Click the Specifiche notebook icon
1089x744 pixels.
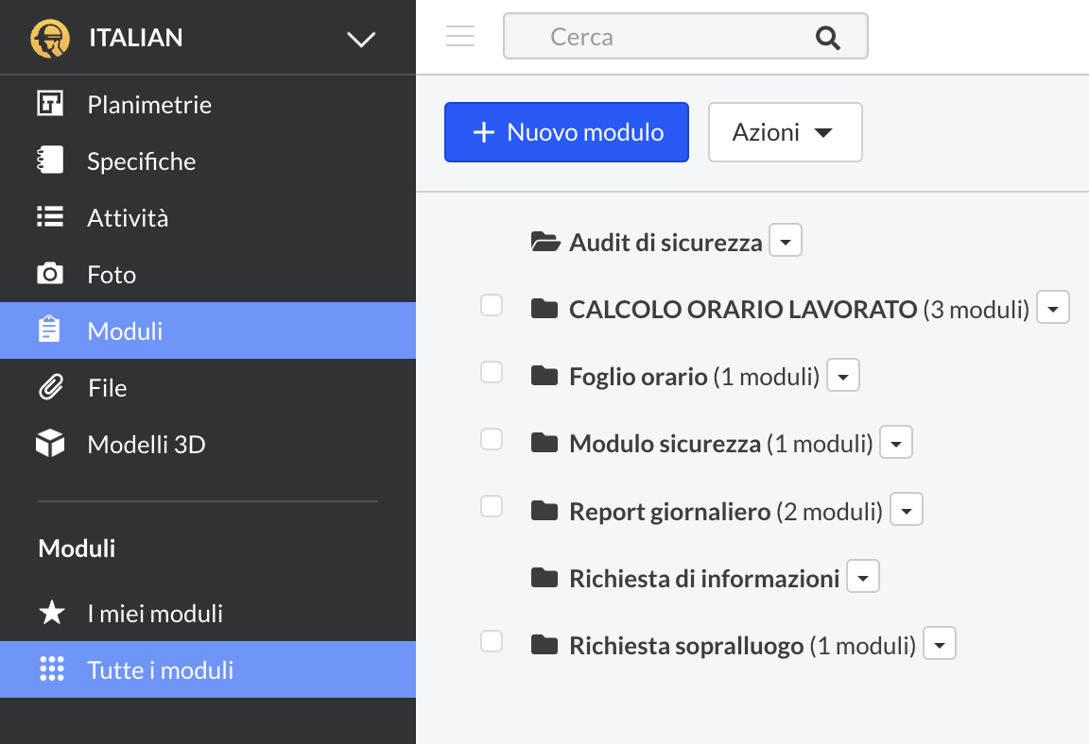coord(50,161)
